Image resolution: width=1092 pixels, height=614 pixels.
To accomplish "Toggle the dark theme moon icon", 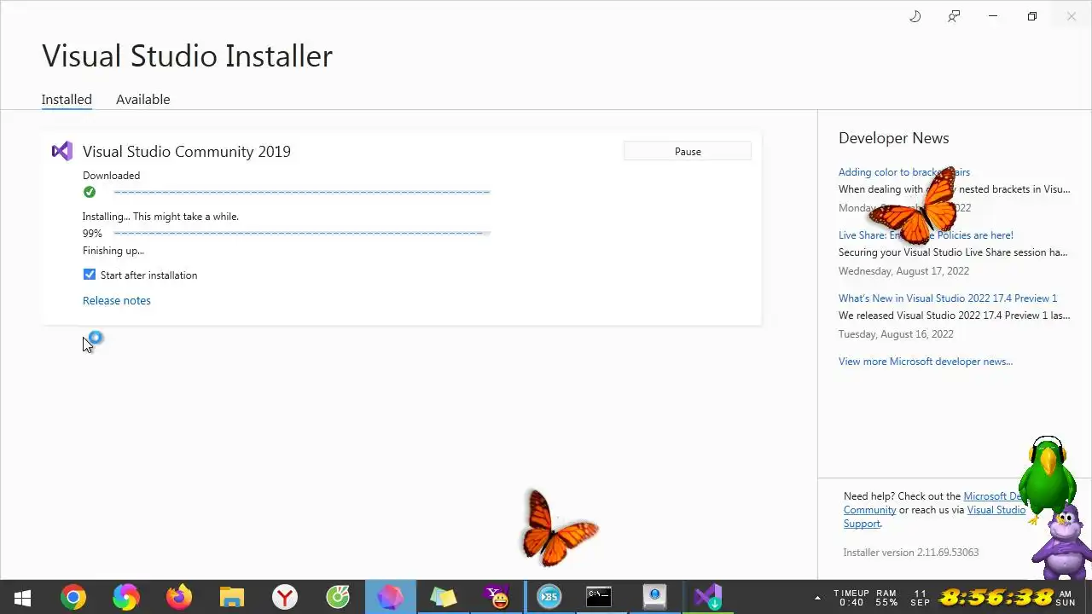I will click(915, 16).
